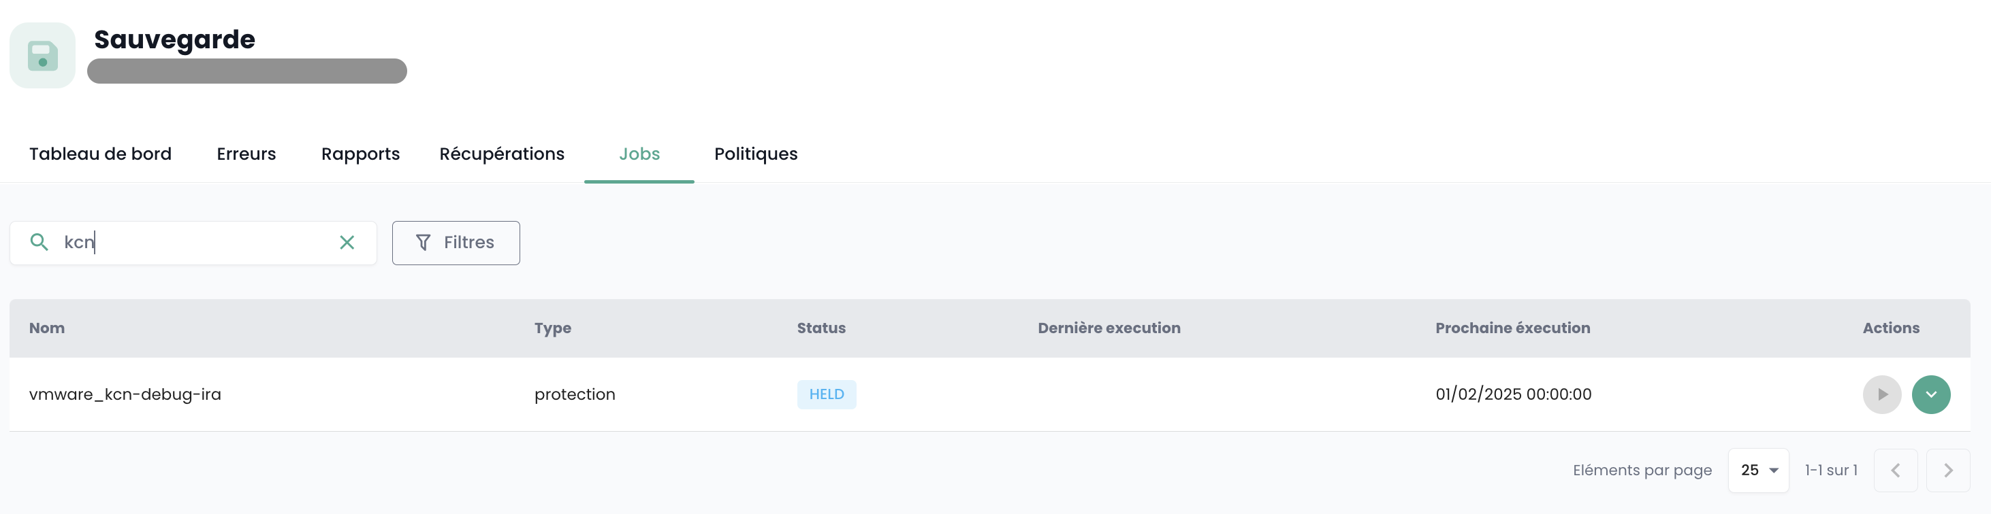
Task: Click the Sauvegarde disk icon
Action: point(42,56)
